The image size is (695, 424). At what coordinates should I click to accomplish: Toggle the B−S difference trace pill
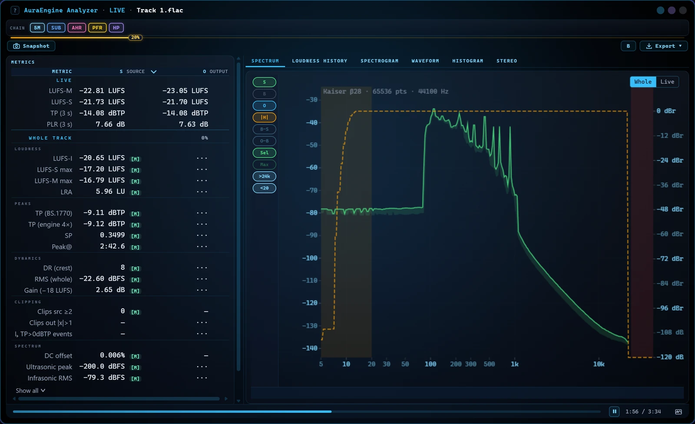(x=264, y=129)
